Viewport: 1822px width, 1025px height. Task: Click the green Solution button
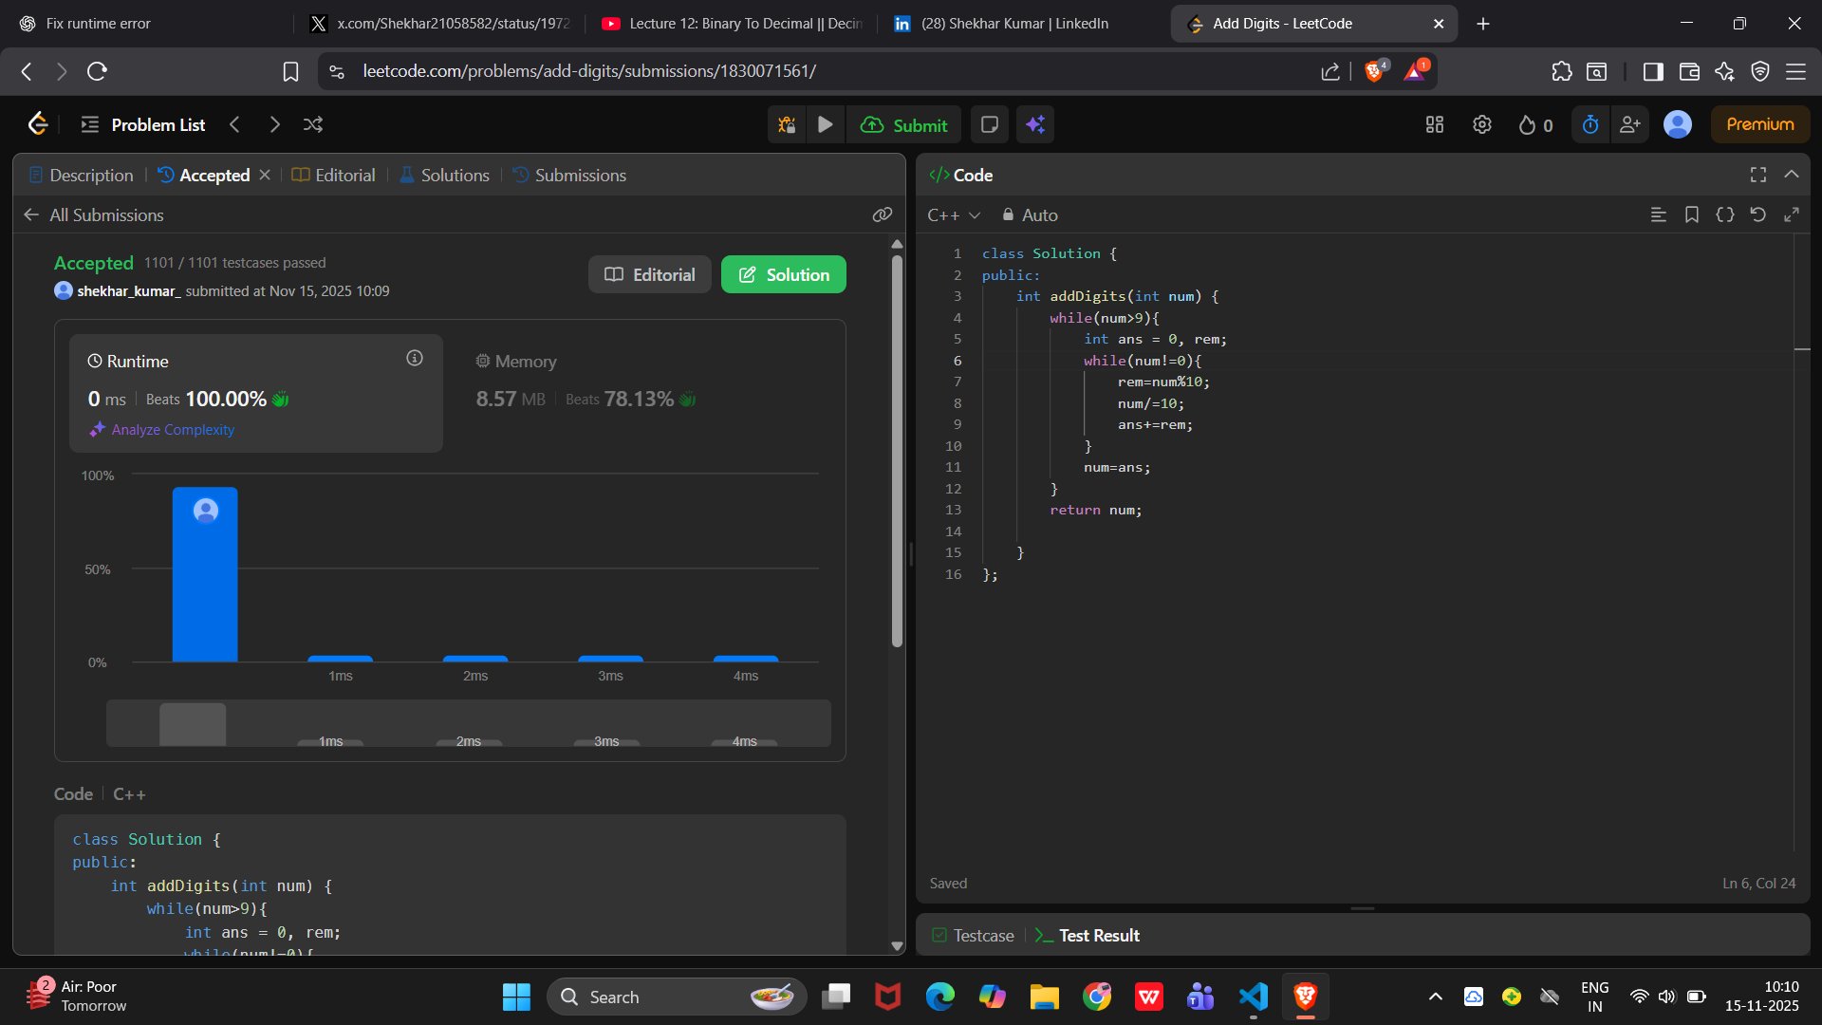(x=783, y=275)
